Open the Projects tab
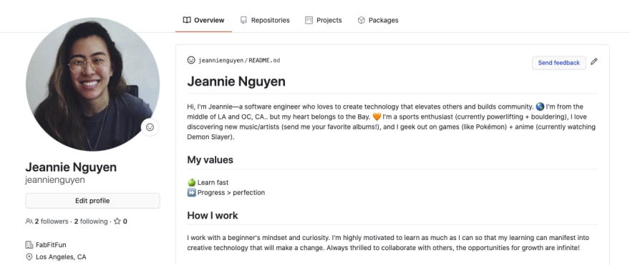 point(324,20)
